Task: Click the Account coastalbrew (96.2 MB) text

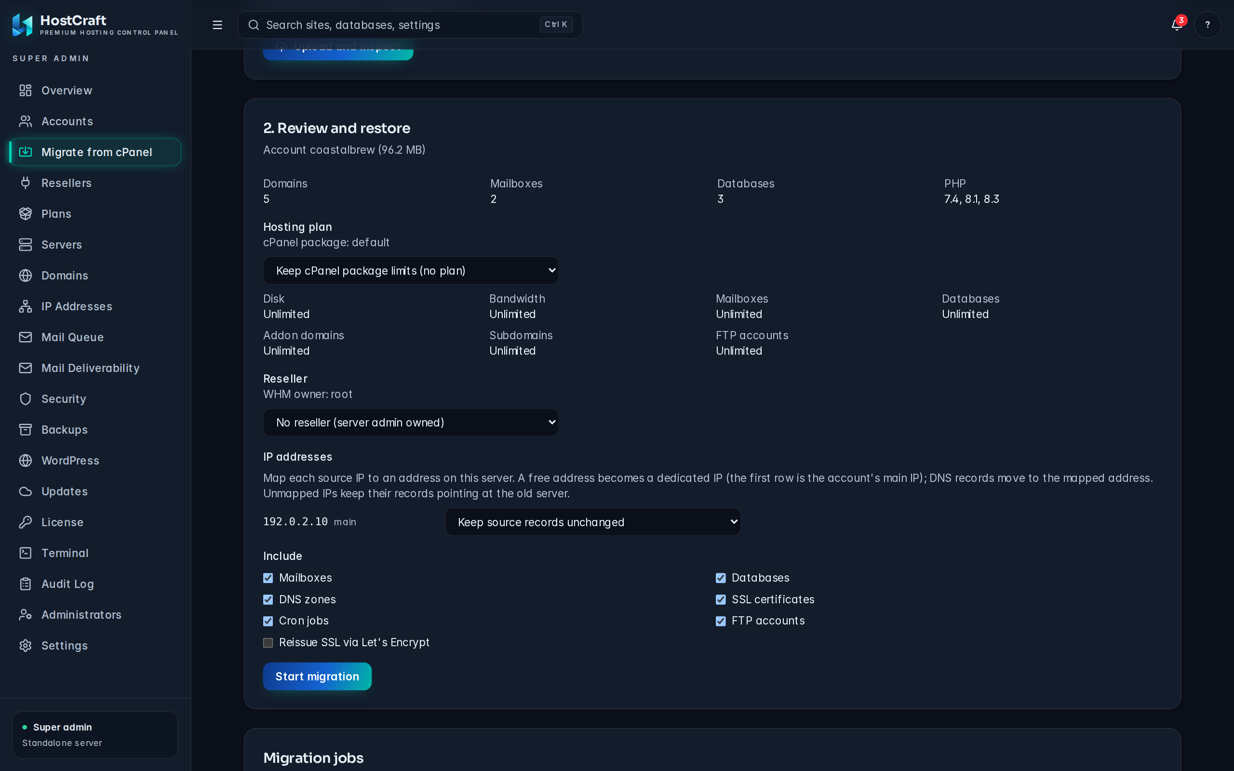Action: 344,150
